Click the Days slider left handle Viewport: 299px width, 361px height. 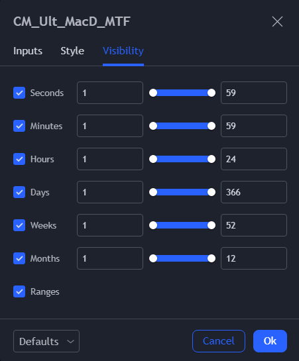[153, 192]
